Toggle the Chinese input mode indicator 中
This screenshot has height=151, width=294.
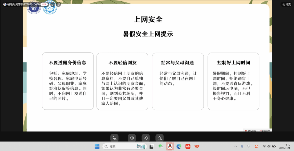click(x=249, y=146)
